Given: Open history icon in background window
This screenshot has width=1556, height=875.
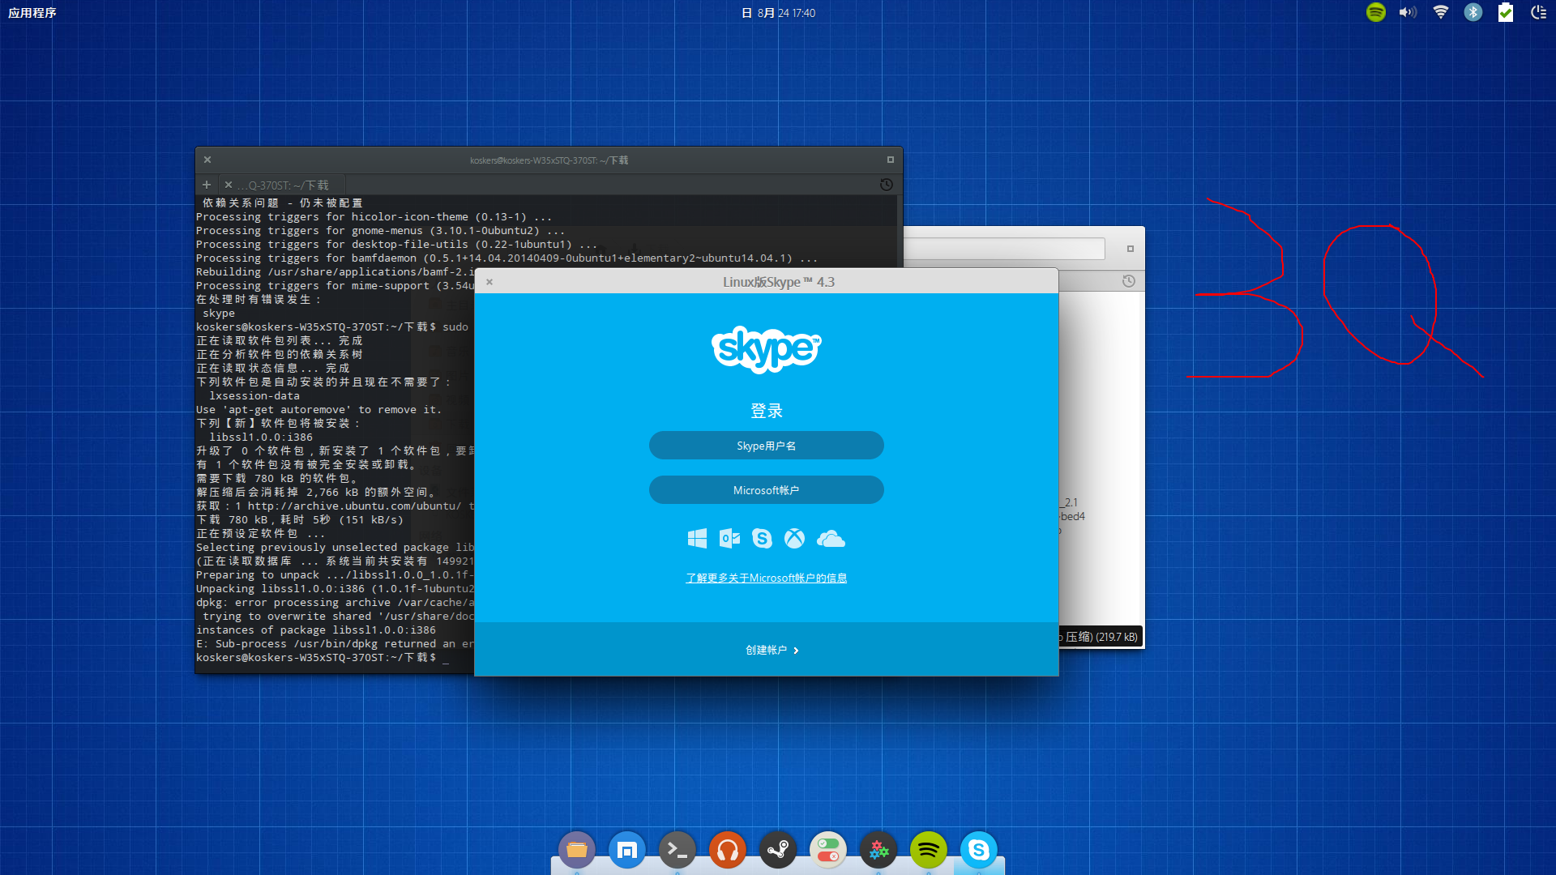Looking at the screenshot, I should (x=1129, y=280).
